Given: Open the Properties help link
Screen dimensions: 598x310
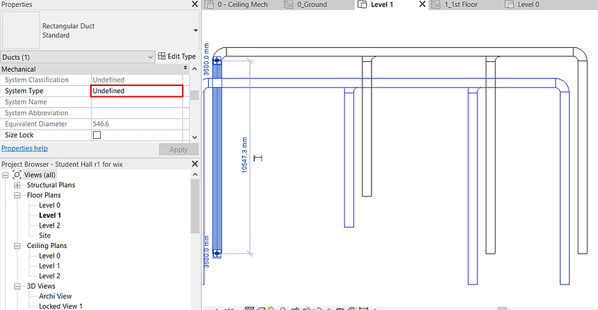Looking at the screenshot, I should (25, 148).
